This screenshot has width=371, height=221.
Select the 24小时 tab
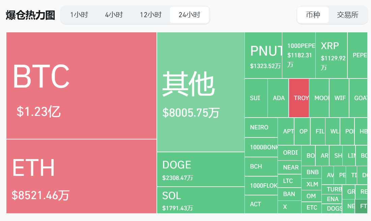click(x=189, y=15)
